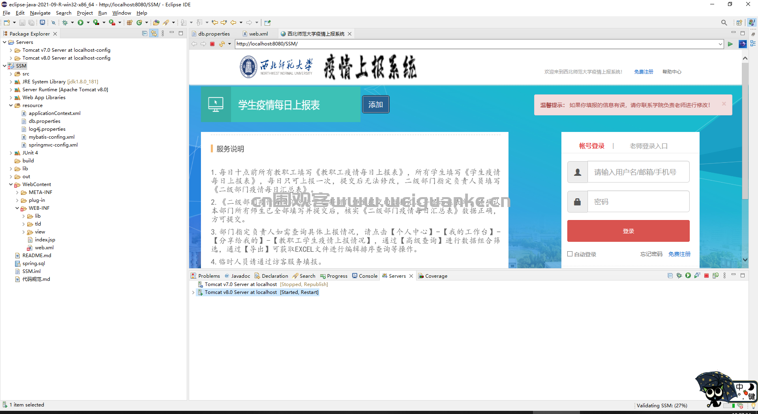
Task: Open the Run button dropdown arrow
Action: (x=88, y=23)
